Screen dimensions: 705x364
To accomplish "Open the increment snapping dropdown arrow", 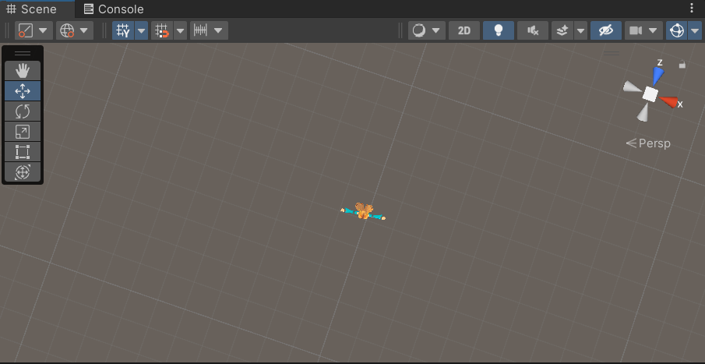I will click(x=218, y=30).
